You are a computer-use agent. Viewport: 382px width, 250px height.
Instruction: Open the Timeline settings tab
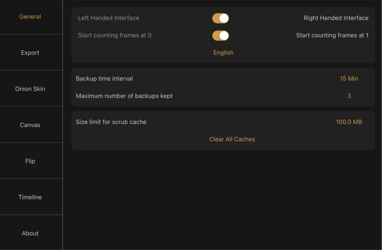pyautogui.click(x=30, y=197)
